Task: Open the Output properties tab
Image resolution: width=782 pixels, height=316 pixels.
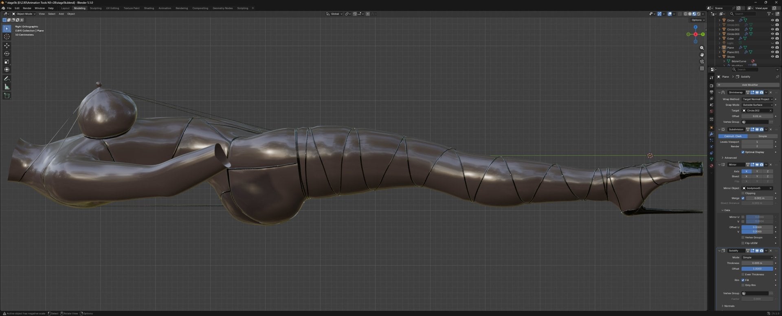Action: click(712, 92)
